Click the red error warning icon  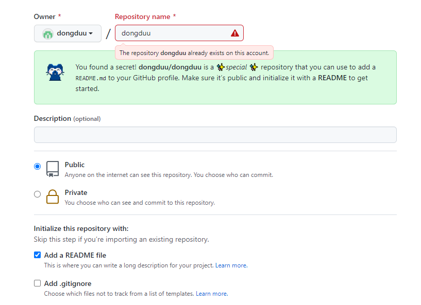[x=234, y=32]
